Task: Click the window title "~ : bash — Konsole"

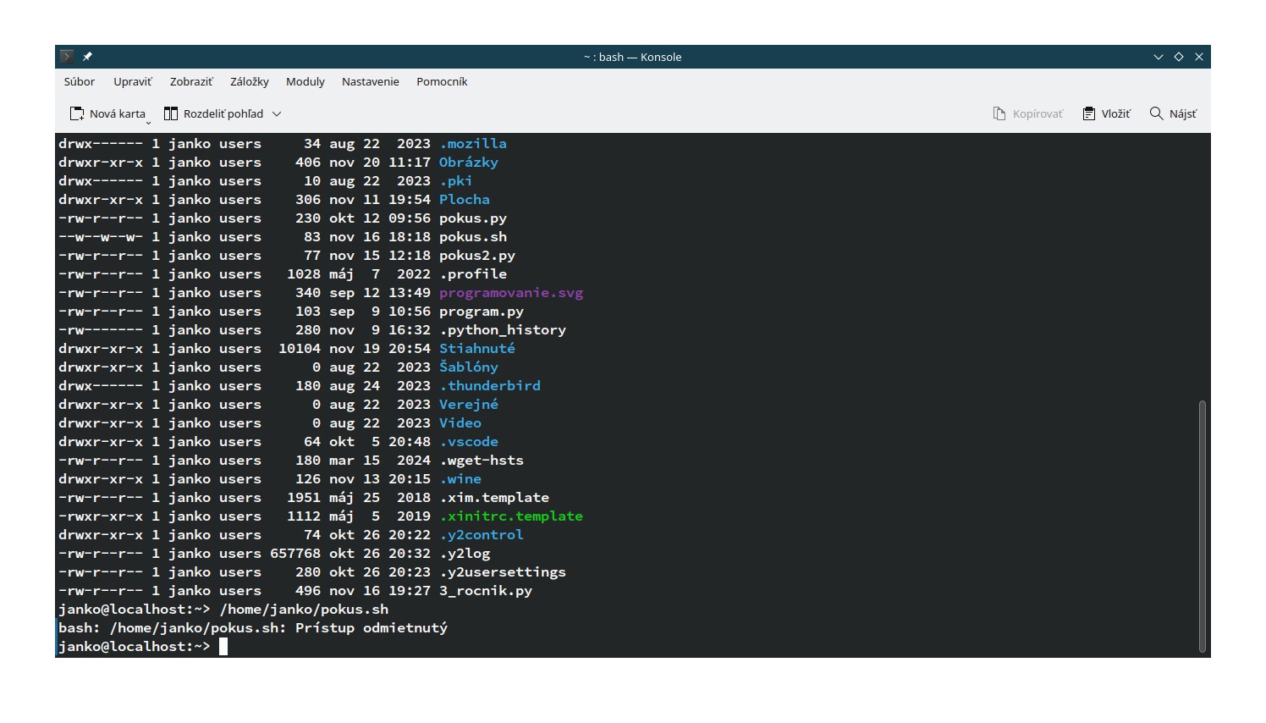Action: coord(632,57)
